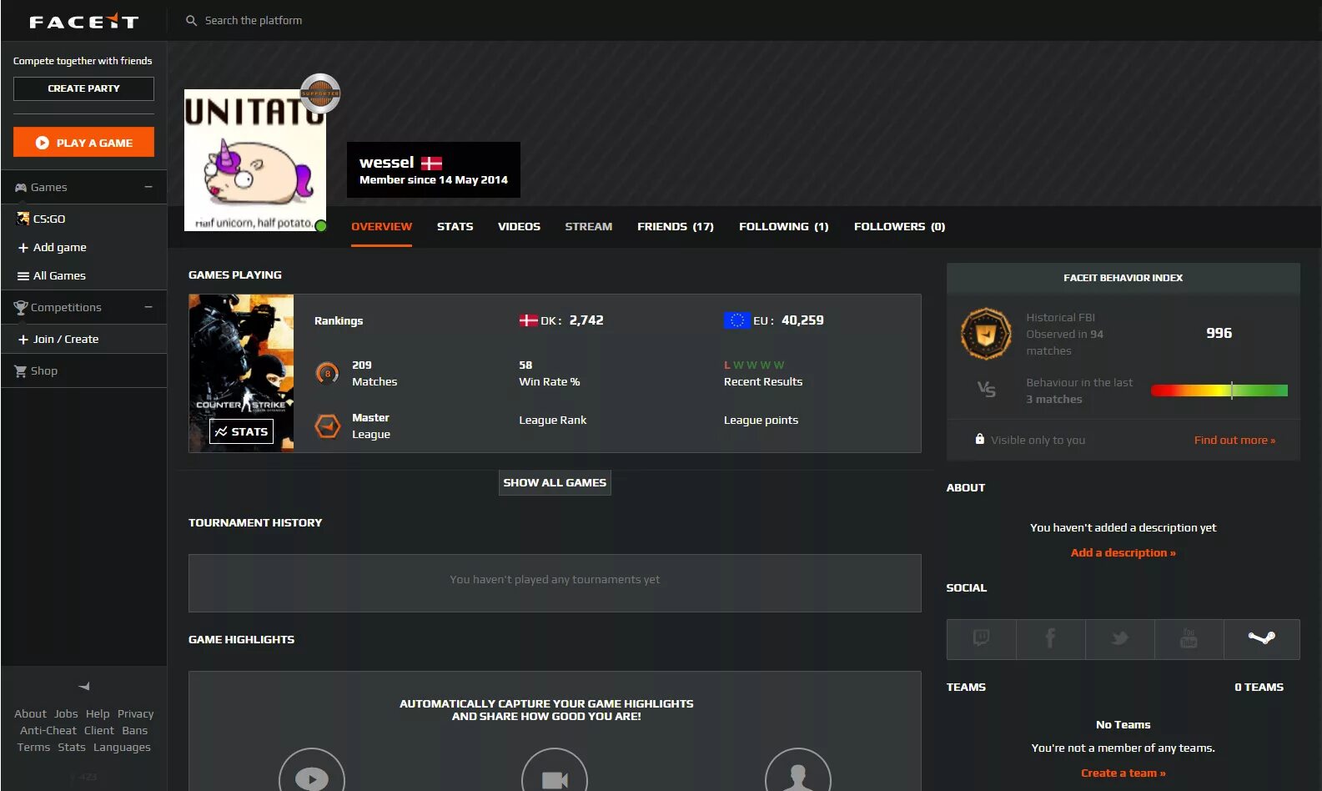The width and height of the screenshot is (1322, 791).
Task: Collapse the Games sidebar section
Action: click(x=148, y=187)
